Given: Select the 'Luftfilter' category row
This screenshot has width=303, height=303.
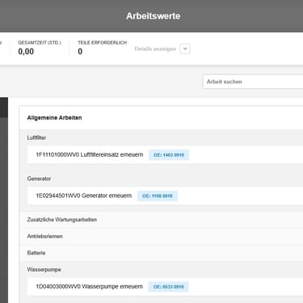Looking at the screenshot, I should click(161, 137).
